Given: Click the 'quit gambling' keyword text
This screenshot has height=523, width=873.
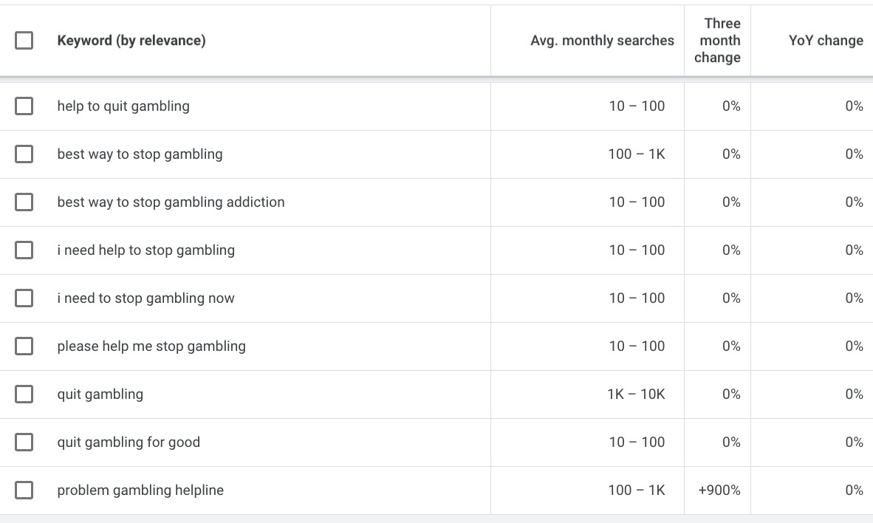Looking at the screenshot, I should (x=100, y=394).
